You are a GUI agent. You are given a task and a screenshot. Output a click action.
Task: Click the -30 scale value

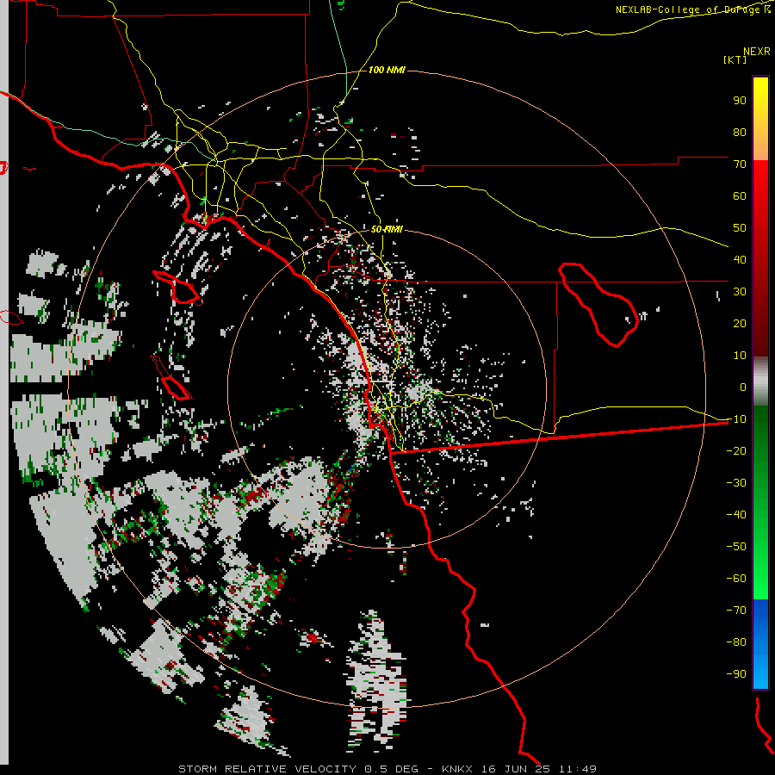click(736, 483)
